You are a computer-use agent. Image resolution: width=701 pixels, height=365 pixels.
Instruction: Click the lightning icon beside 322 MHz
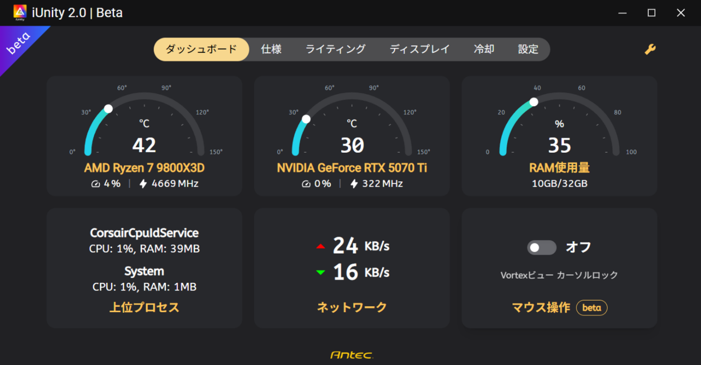click(x=354, y=184)
